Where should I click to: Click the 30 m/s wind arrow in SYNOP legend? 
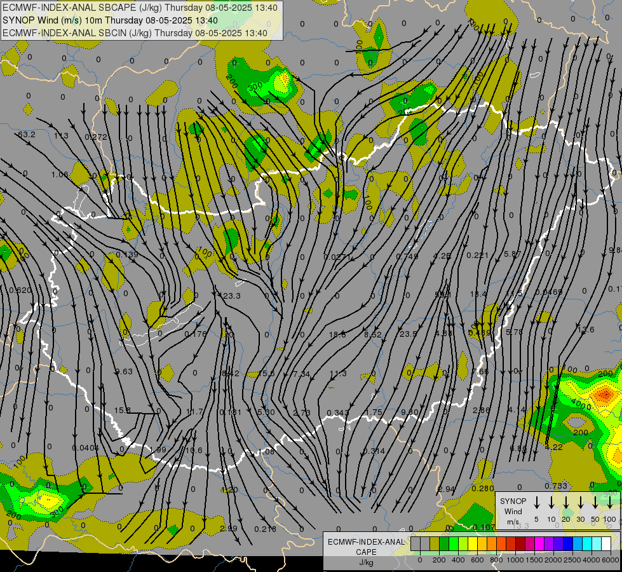[580, 502]
